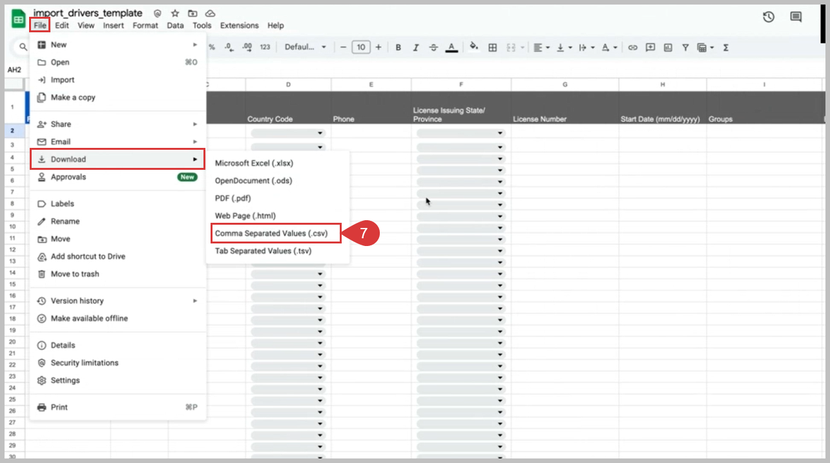This screenshot has height=463, width=830.
Task: Create a filter with the filter icon
Action: 685,46
